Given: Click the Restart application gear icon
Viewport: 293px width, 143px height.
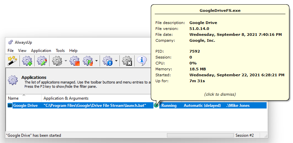Looking at the screenshot, I should tap(88, 61).
